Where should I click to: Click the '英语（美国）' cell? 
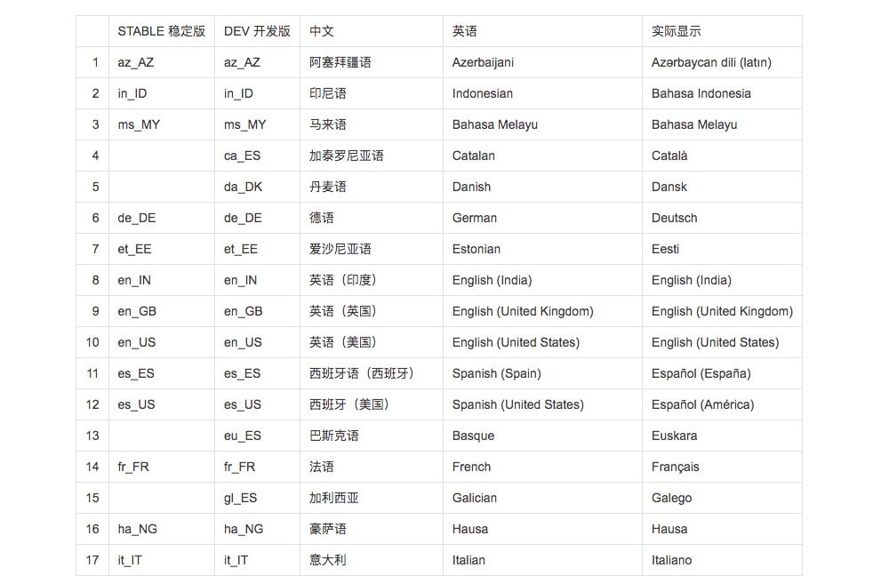372,343
